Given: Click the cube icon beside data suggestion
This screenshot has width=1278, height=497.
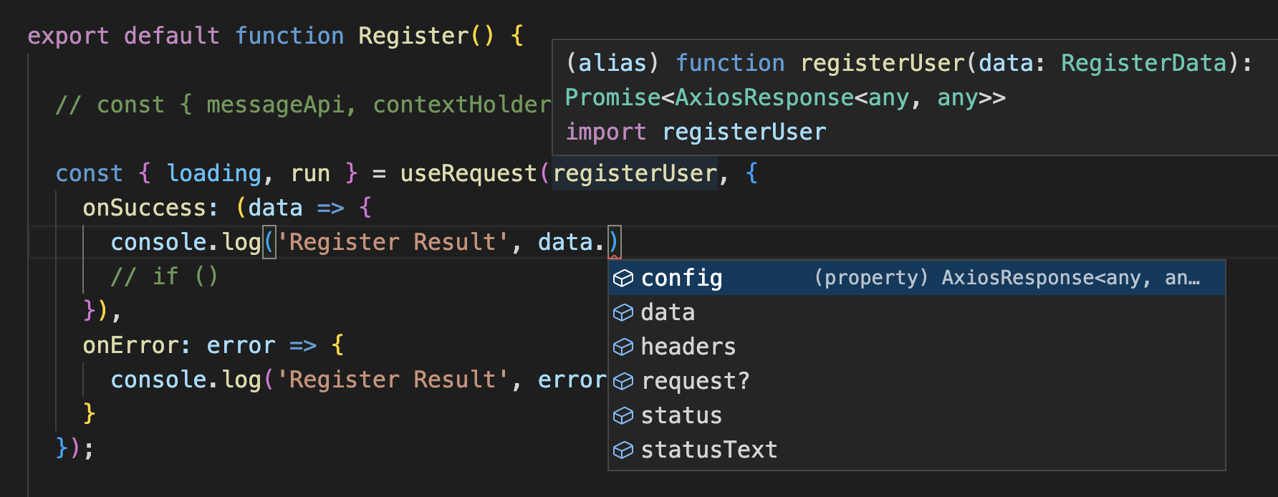Looking at the screenshot, I should click(623, 312).
